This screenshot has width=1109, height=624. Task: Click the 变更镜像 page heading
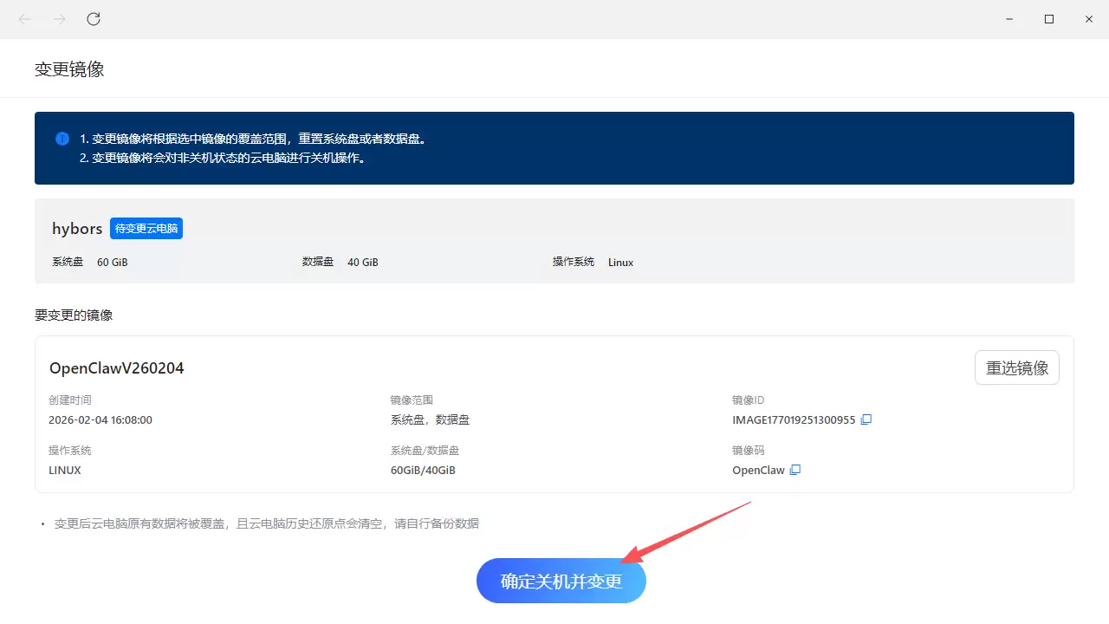coord(68,69)
